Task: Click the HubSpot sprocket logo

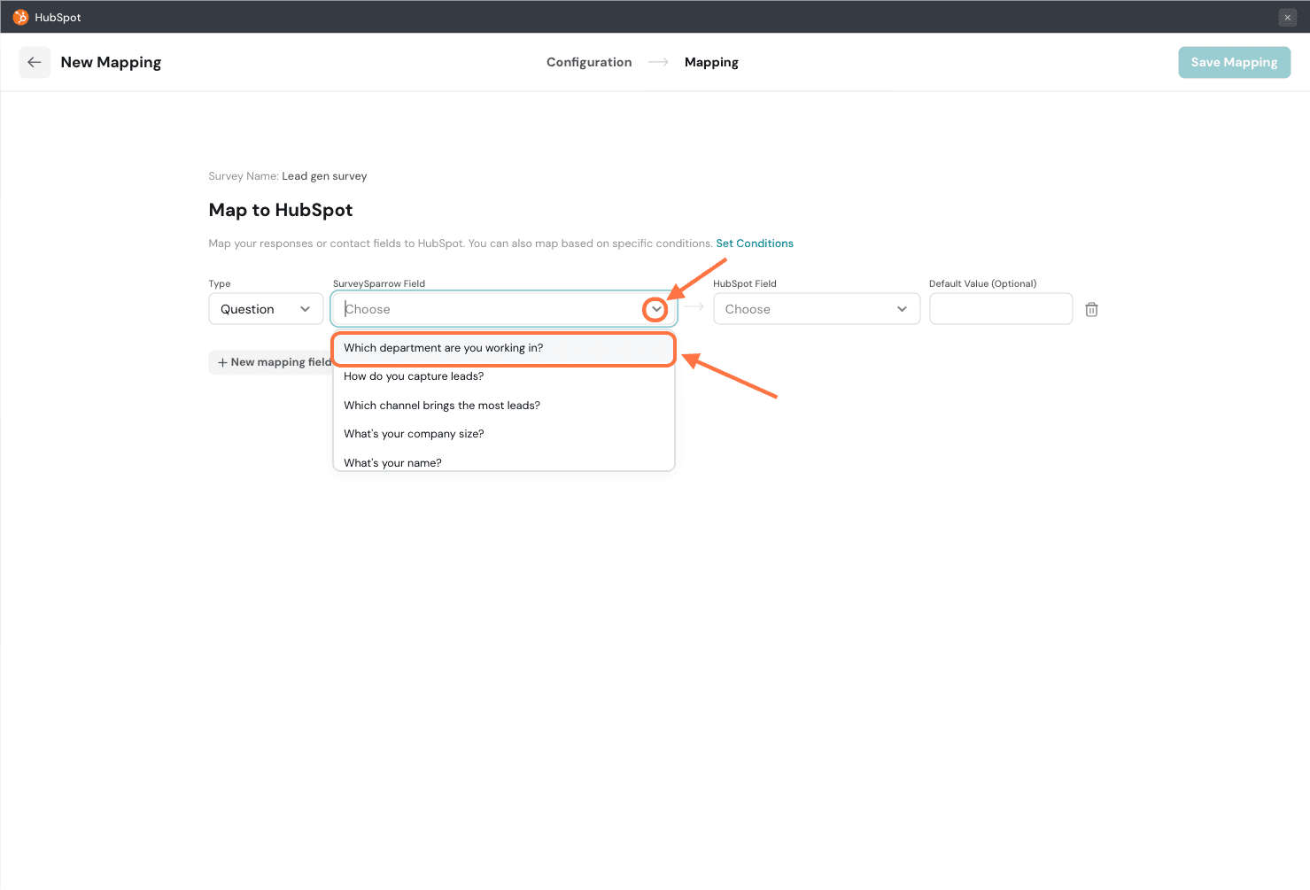Action: (x=20, y=17)
